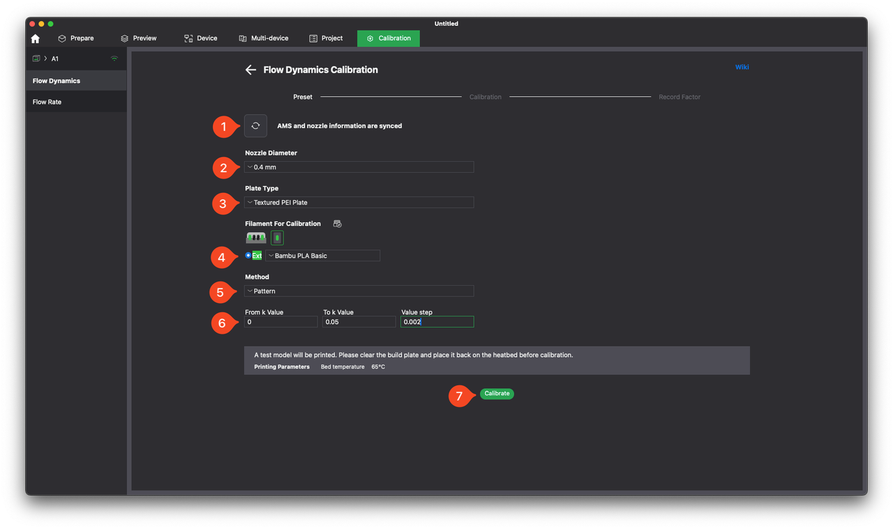Go to the Device tab

coord(200,38)
